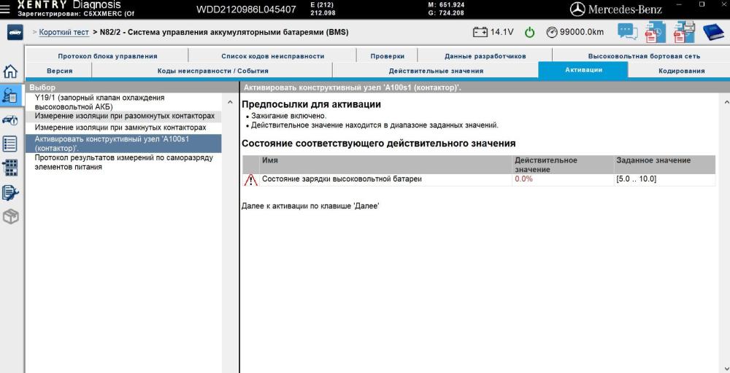Select 'Активировать конструктивный узел A100s1' list item
The image size is (730, 373).
coord(124,144)
